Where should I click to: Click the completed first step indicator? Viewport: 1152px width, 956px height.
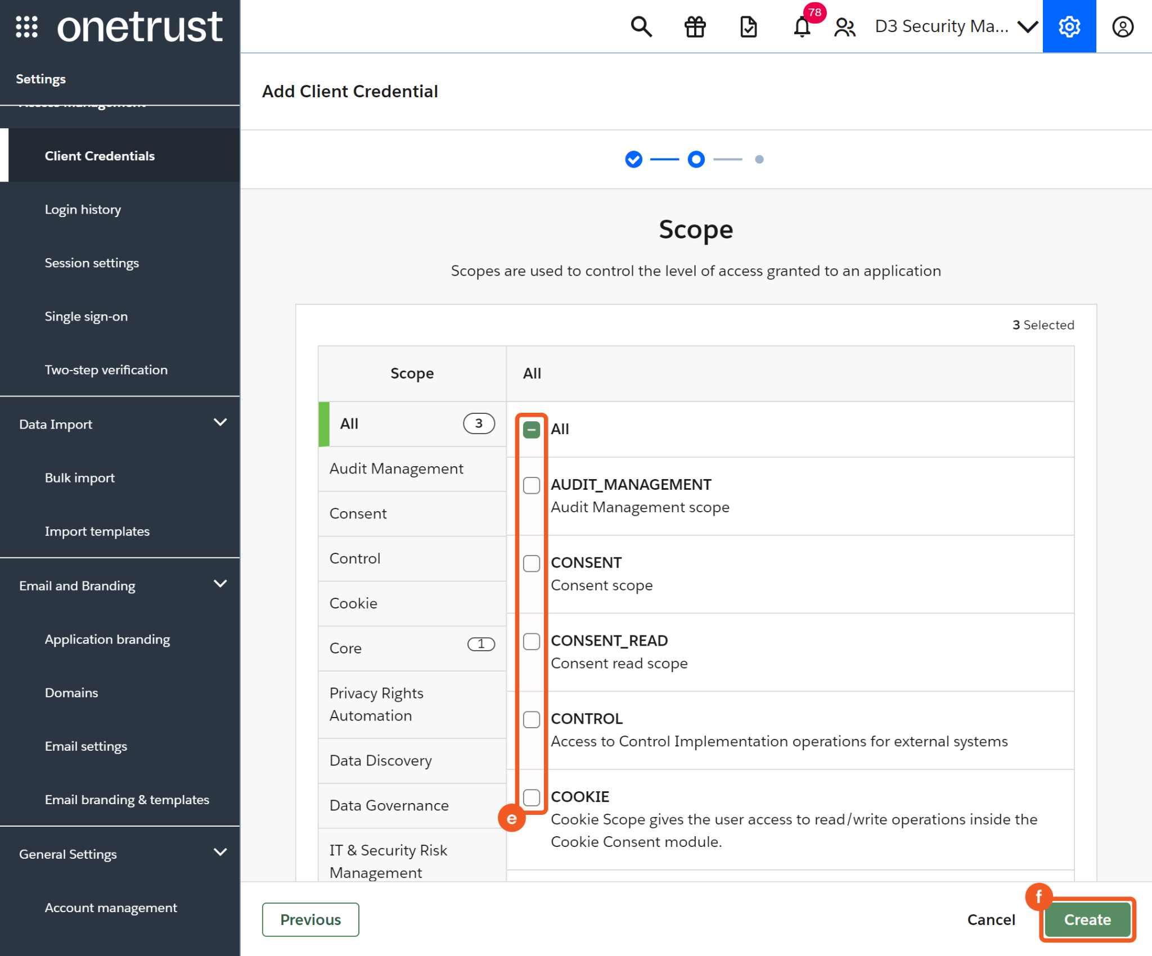click(x=633, y=160)
